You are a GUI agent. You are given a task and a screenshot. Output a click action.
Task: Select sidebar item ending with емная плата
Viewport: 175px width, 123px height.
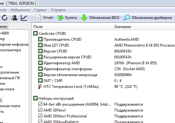point(10,106)
